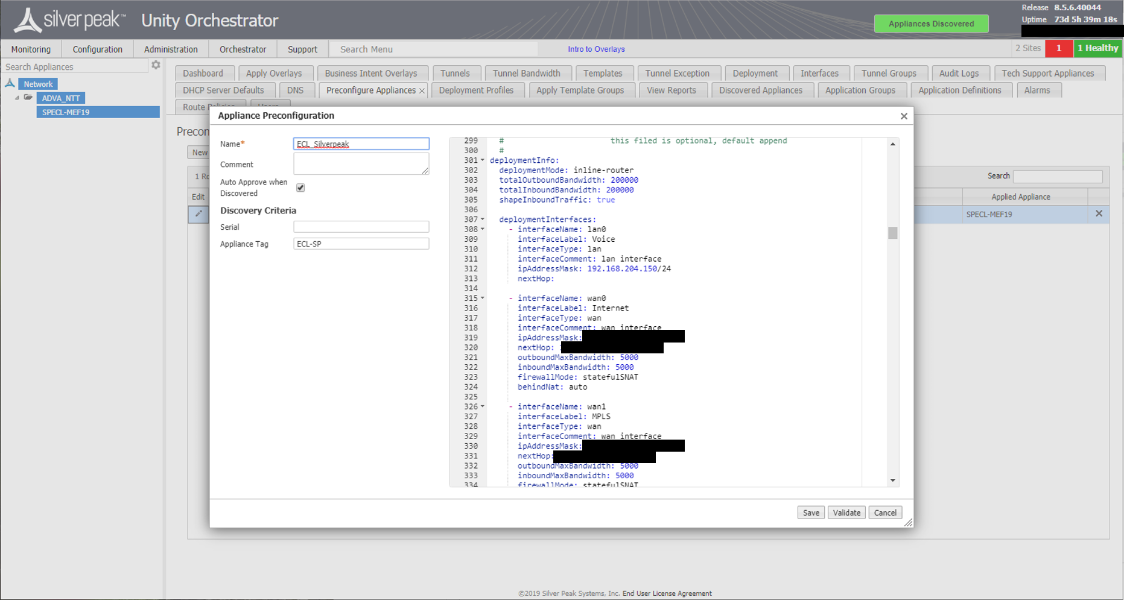Click the ADVA_NTT folder icon

pyautogui.click(x=28, y=97)
